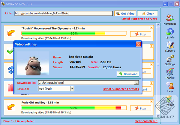This screenshot has height=125, width=180.
Task: Remove the fourth download item with X
Action: point(151,83)
